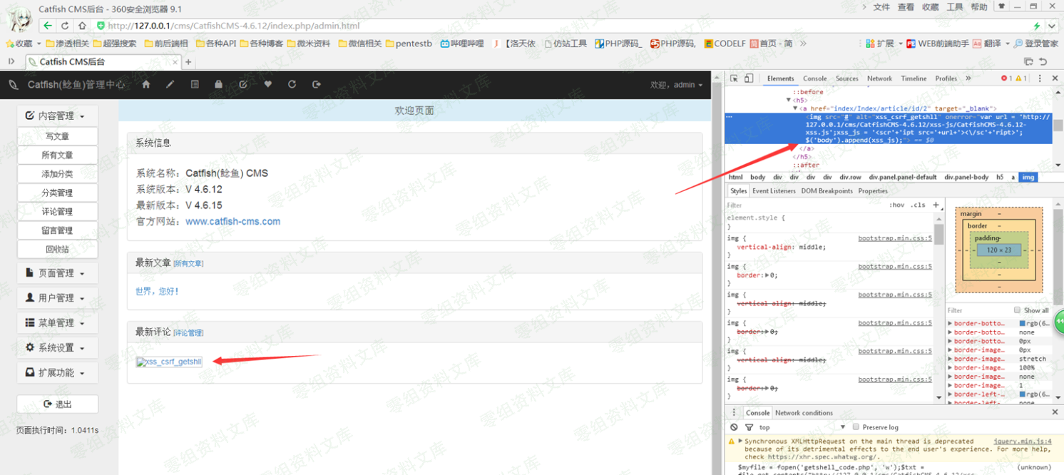Screen dimensions: 1064x475
Task: Click the pencil icon in admin navbar
Action: [x=170, y=84]
